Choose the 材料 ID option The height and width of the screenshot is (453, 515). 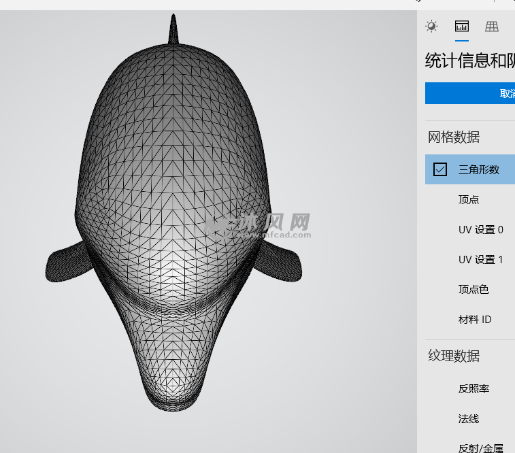pyautogui.click(x=475, y=319)
